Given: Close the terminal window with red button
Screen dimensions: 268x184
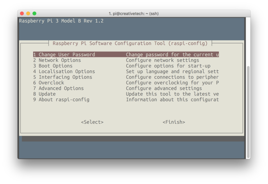Looking at the screenshot, I should pos(22,14).
